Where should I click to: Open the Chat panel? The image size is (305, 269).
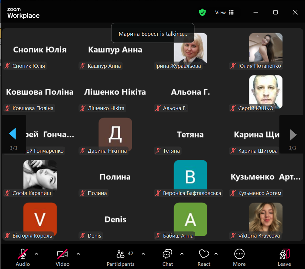point(167,257)
